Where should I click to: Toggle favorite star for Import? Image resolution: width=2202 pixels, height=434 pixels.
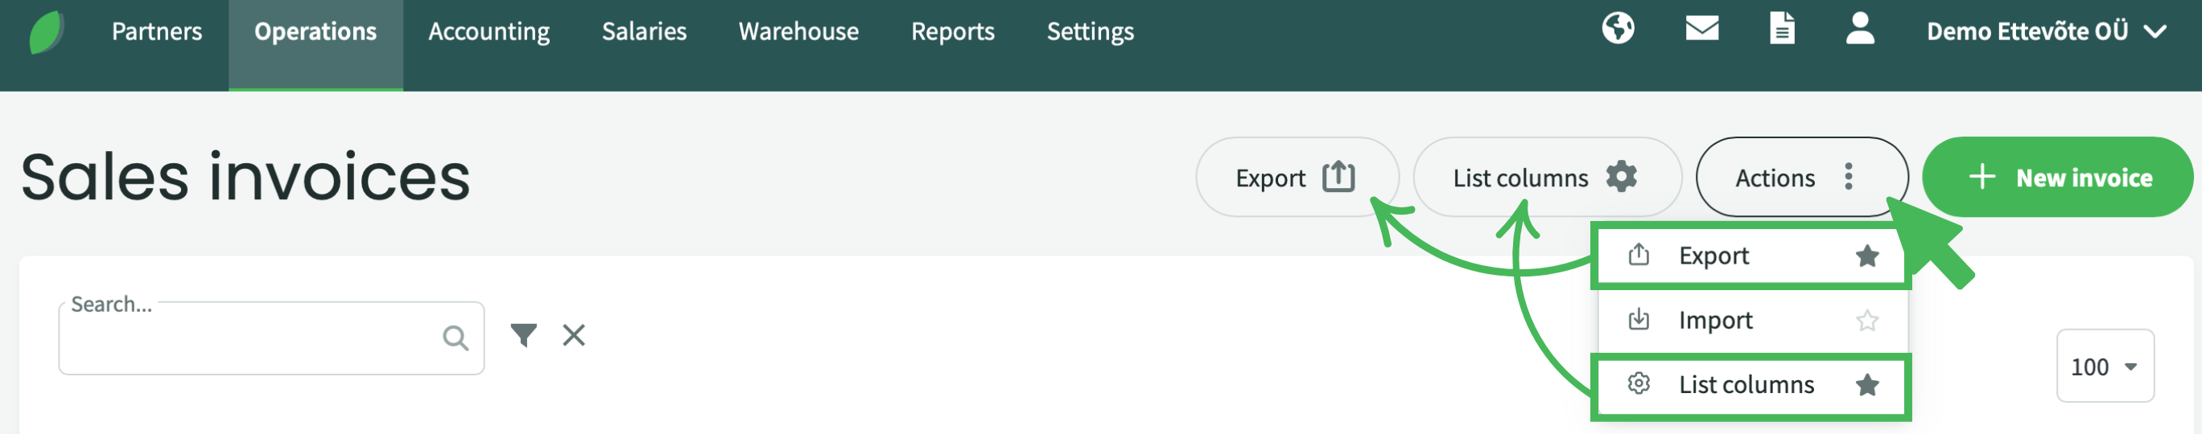coord(1867,321)
